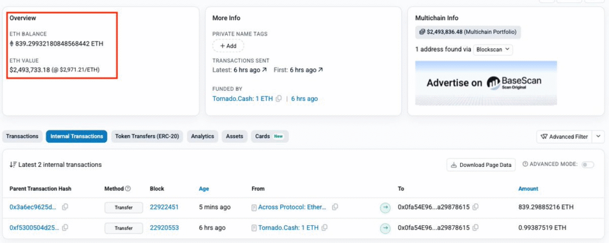Copy the 0x3a6ec9625d parent transaction hash
609x243 pixels.
pyautogui.click(x=65, y=207)
